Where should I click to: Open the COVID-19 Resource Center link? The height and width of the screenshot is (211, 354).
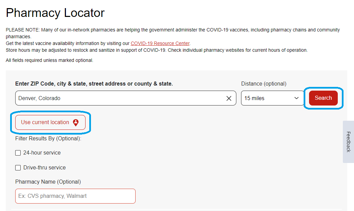pos(160,43)
